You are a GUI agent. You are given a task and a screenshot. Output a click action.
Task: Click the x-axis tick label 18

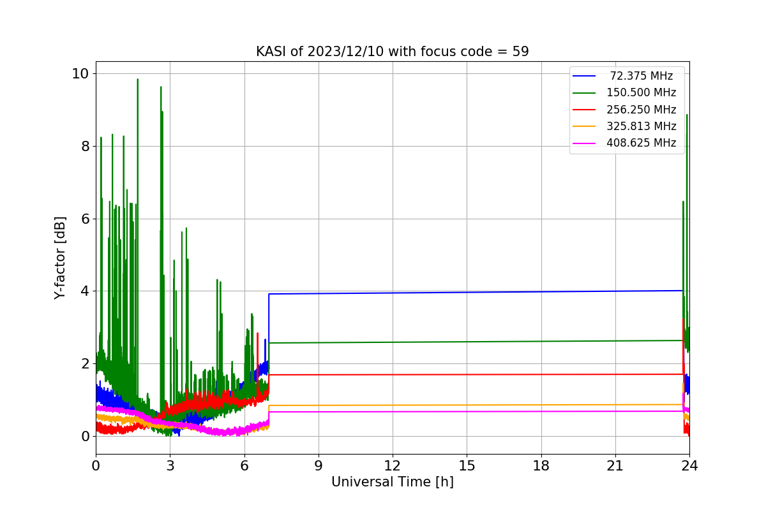pos(541,466)
